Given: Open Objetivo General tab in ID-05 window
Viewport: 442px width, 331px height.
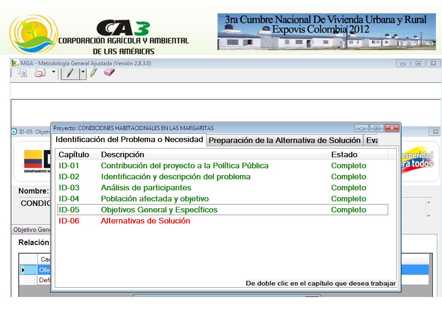Looking at the screenshot, I should (x=32, y=230).
